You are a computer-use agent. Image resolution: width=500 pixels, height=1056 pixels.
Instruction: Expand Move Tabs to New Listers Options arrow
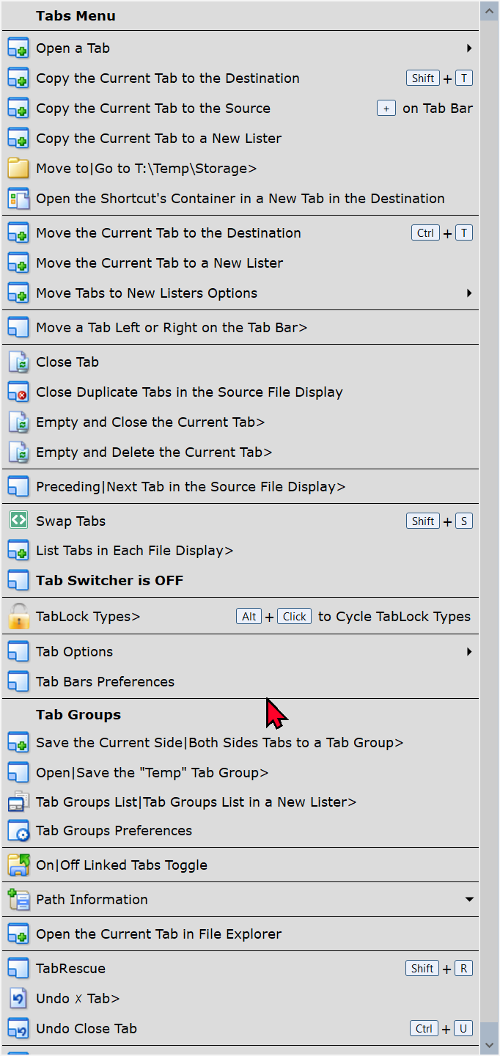(x=469, y=293)
